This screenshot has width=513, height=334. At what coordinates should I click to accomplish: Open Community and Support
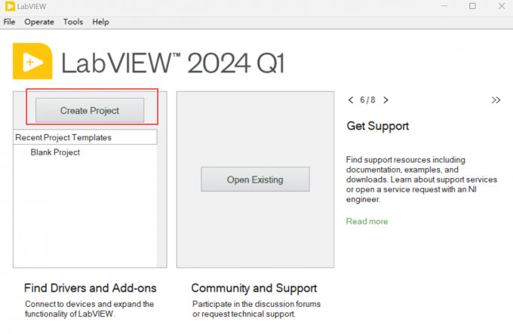tap(254, 288)
